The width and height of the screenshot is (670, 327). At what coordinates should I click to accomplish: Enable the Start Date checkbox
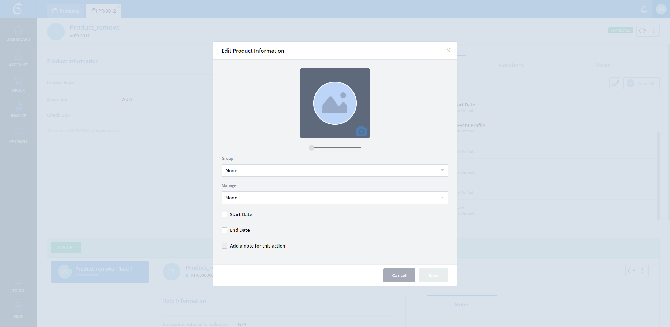coord(224,214)
